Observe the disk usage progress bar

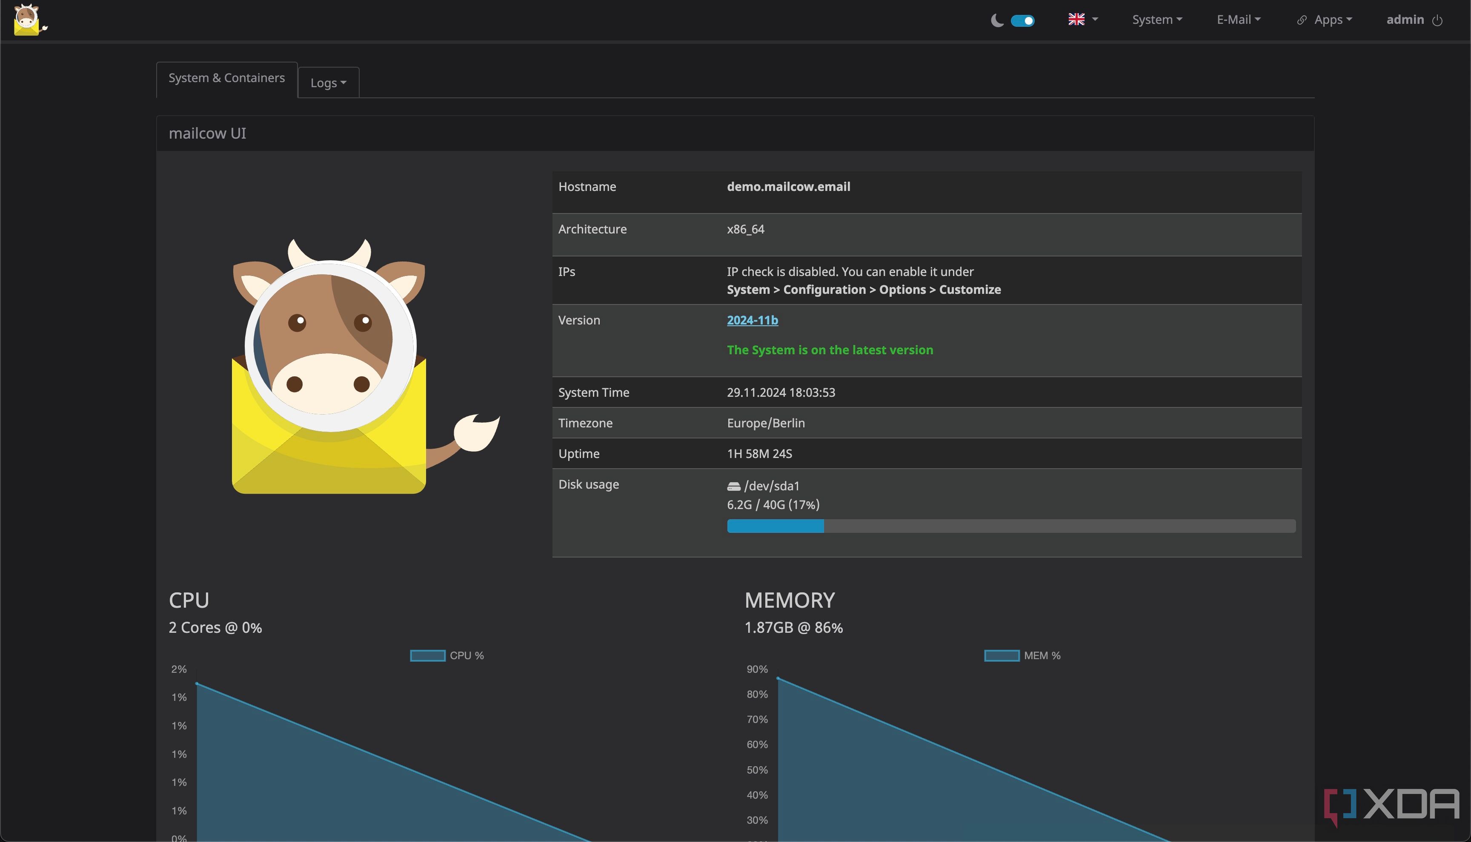[x=1010, y=525]
